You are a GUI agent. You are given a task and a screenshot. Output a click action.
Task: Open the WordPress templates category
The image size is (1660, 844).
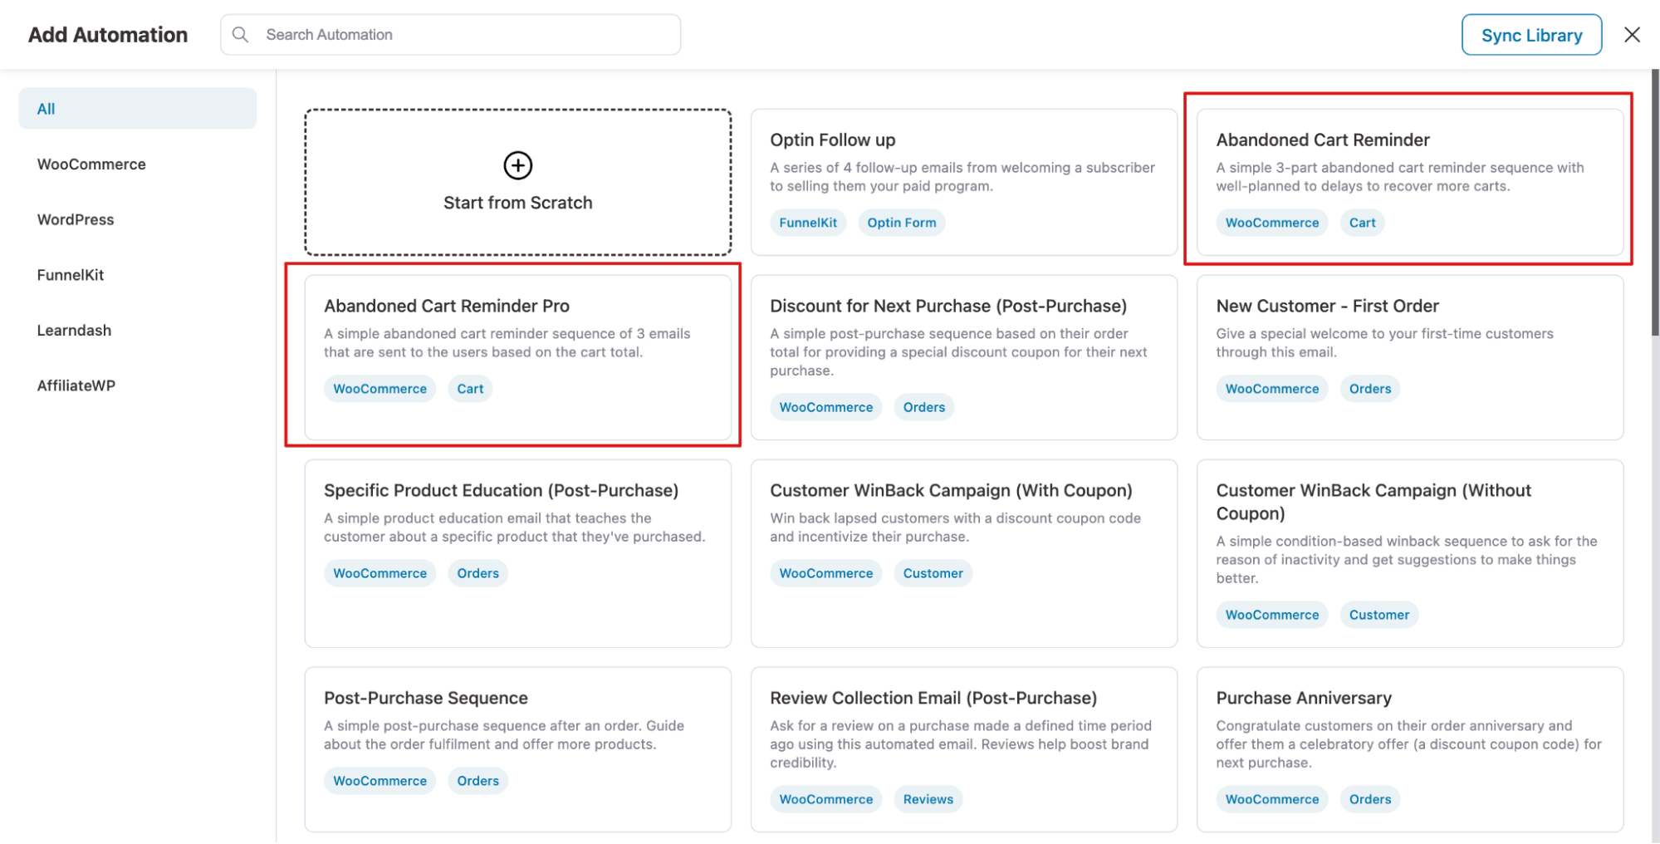pyautogui.click(x=76, y=219)
